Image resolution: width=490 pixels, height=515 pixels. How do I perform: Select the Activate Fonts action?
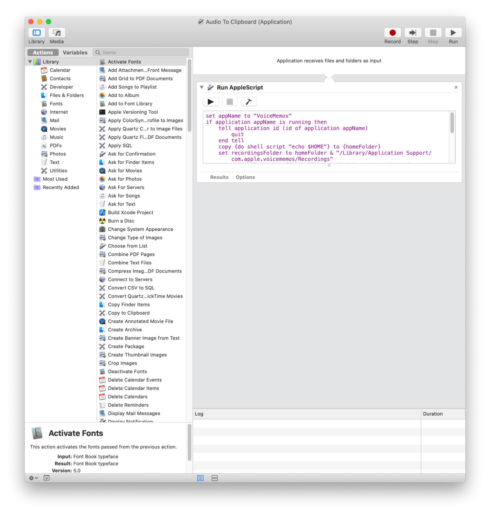[x=141, y=62]
